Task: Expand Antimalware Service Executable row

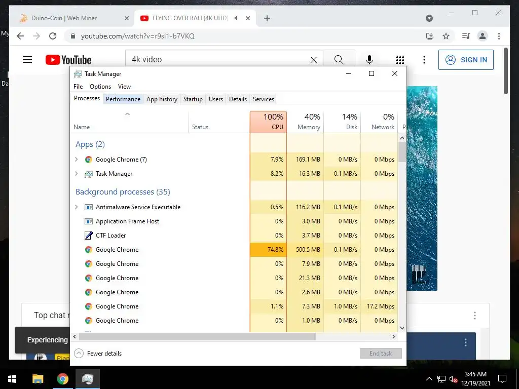Action: [x=77, y=207]
